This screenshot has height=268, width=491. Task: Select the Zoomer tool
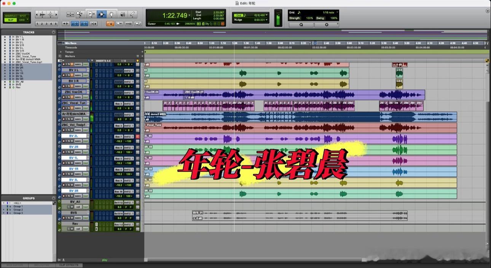click(80, 14)
